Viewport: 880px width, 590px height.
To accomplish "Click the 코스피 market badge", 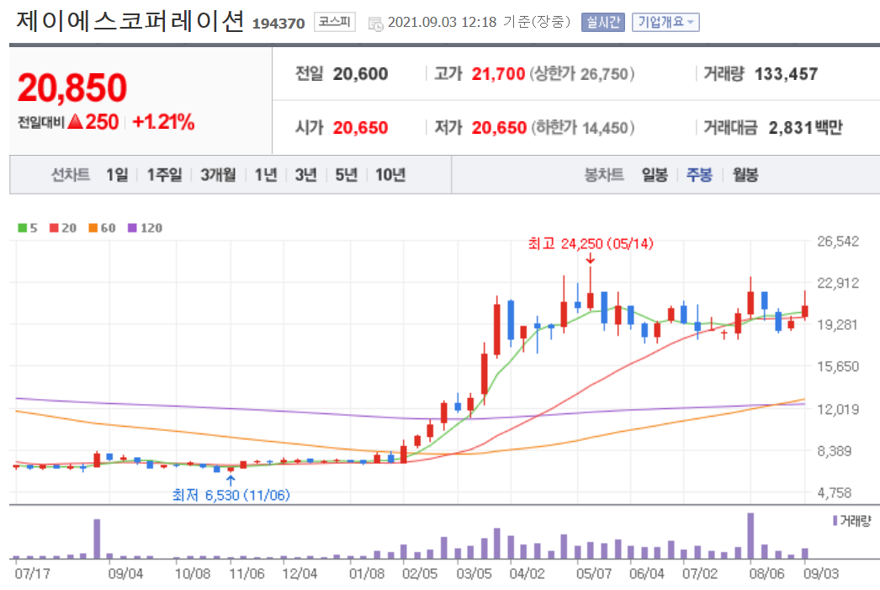I will point(335,22).
